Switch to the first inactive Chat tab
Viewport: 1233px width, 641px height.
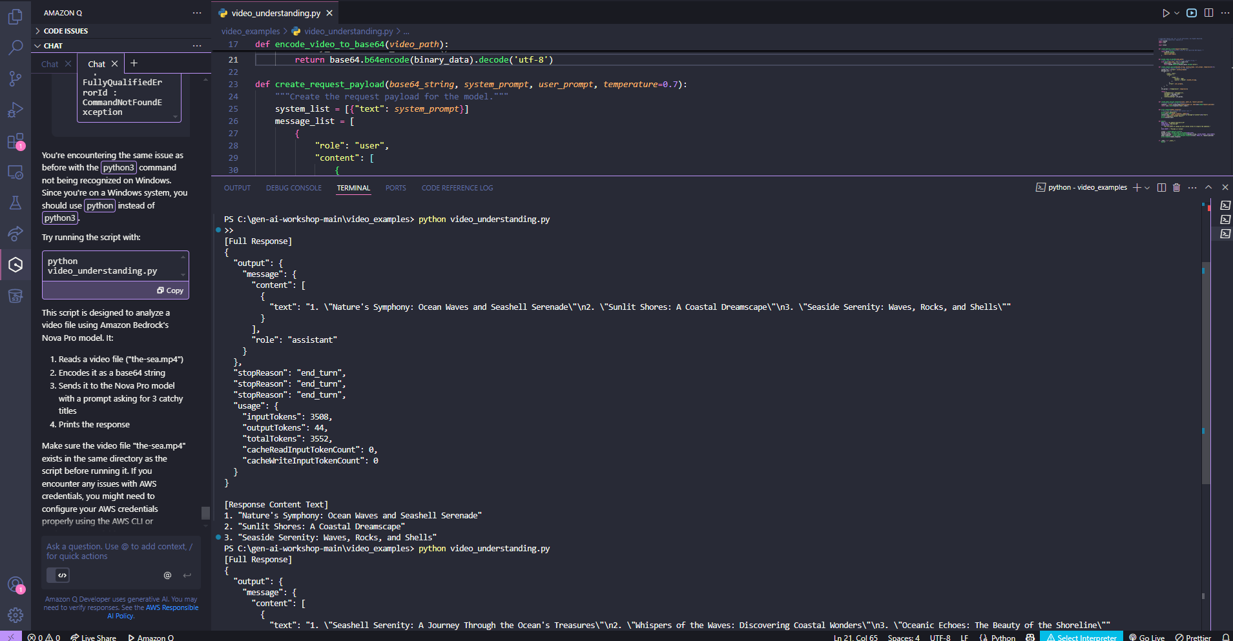(x=50, y=64)
